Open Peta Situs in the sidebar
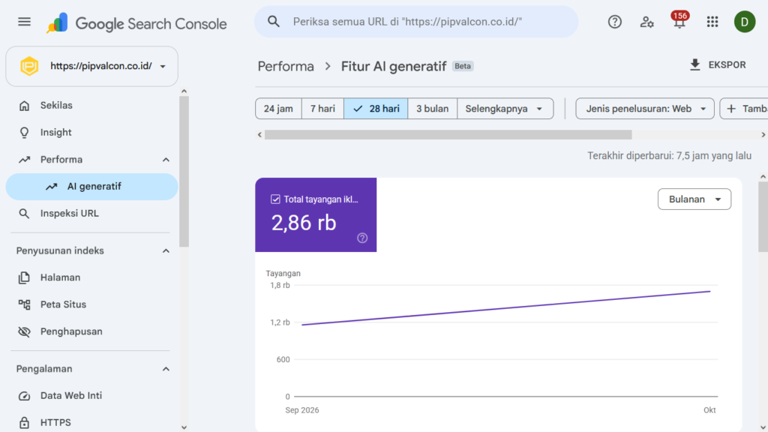This screenshot has width=768, height=432. click(91, 304)
